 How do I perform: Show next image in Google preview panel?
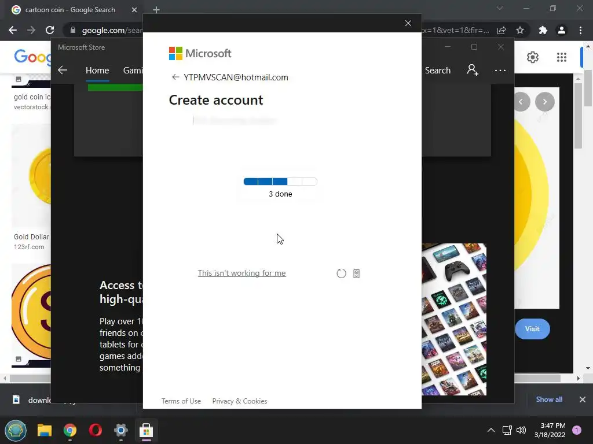[x=544, y=102]
